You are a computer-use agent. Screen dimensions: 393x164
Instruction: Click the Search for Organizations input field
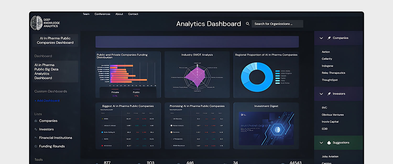click(277, 24)
